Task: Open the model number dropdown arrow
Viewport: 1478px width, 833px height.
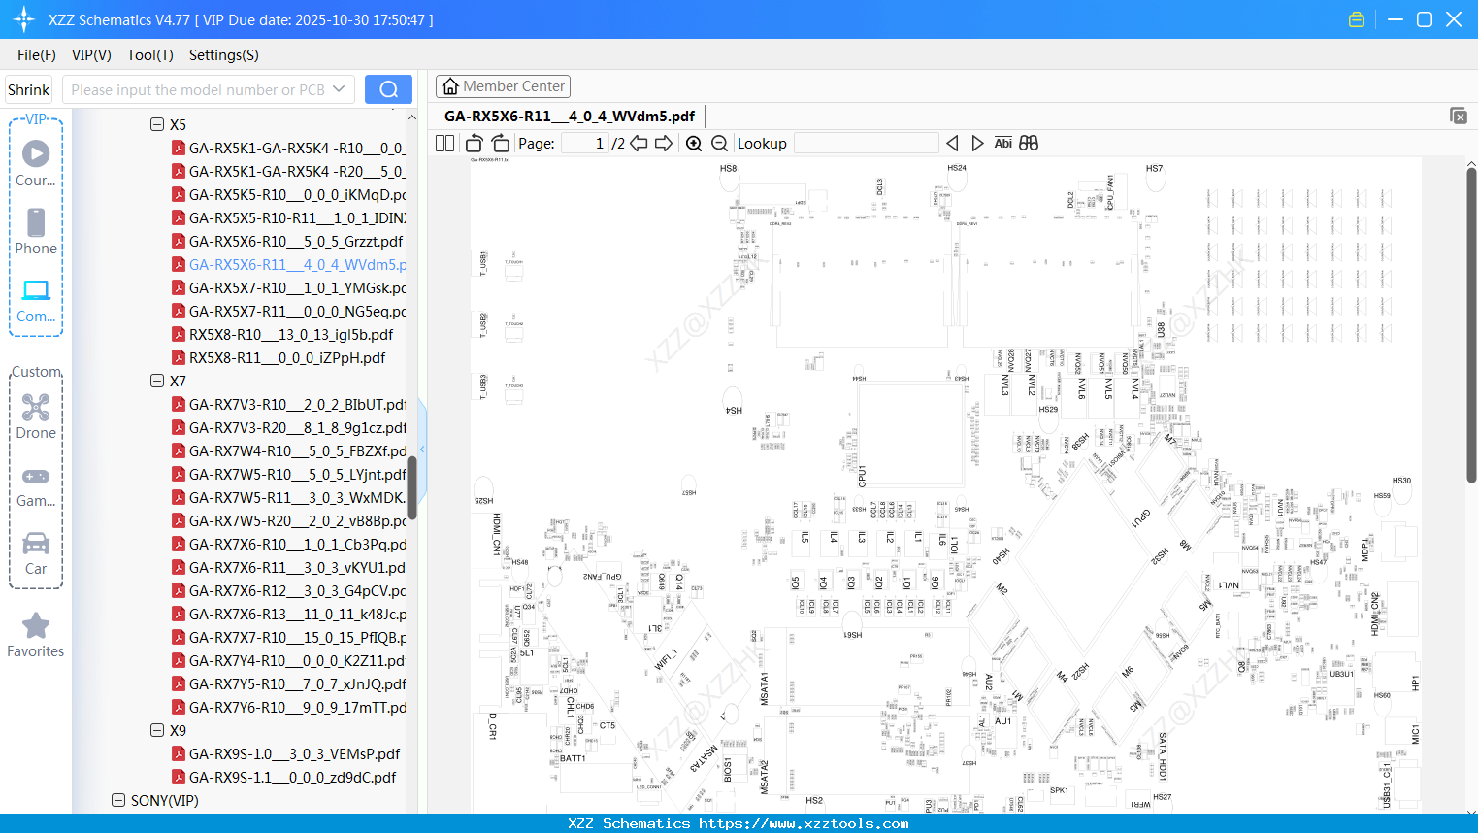Action: (x=339, y=89)
